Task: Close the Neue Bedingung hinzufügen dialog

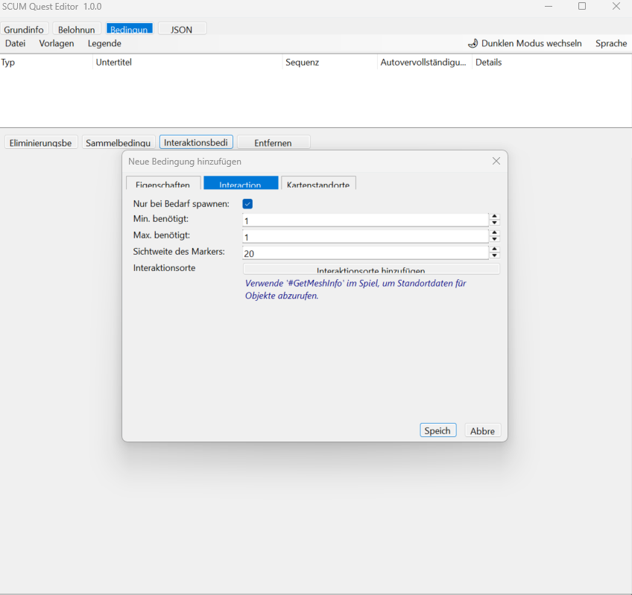Action: point(496,161)
